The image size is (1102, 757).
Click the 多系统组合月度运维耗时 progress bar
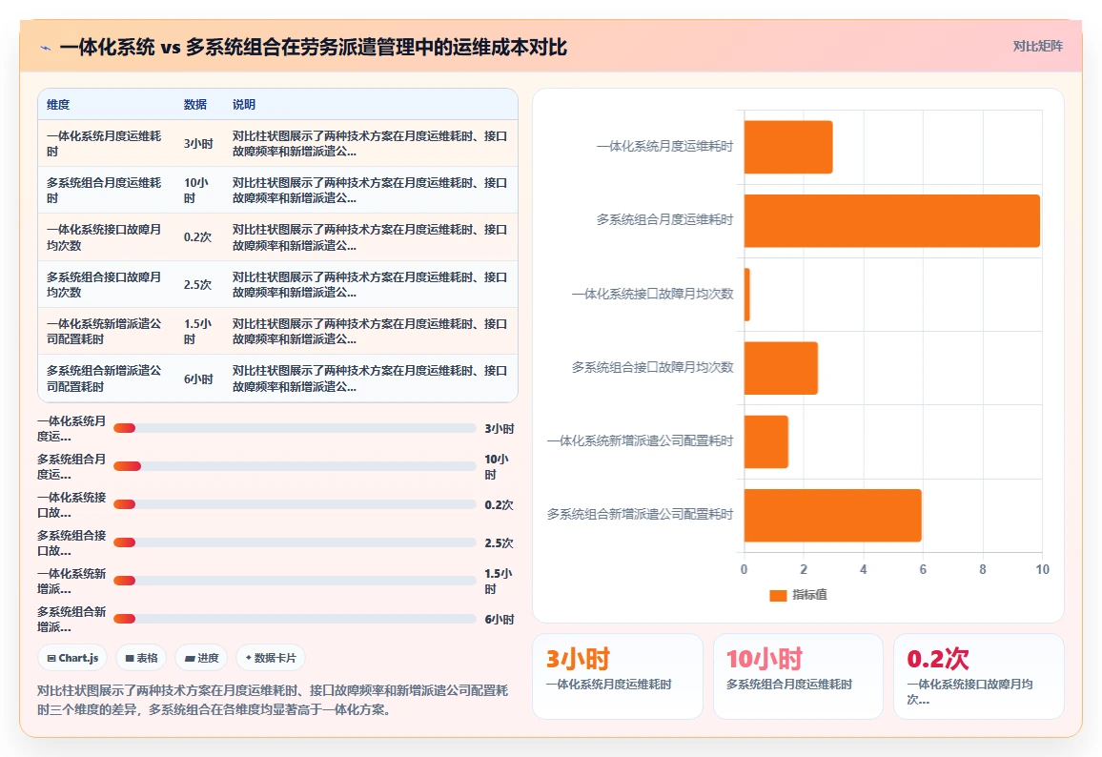tap(295, 466)
